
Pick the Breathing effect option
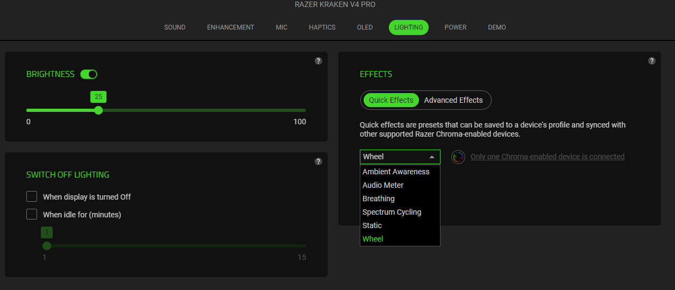(379, 199)
